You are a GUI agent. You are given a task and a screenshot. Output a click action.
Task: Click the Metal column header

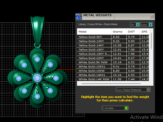[94, 32]
